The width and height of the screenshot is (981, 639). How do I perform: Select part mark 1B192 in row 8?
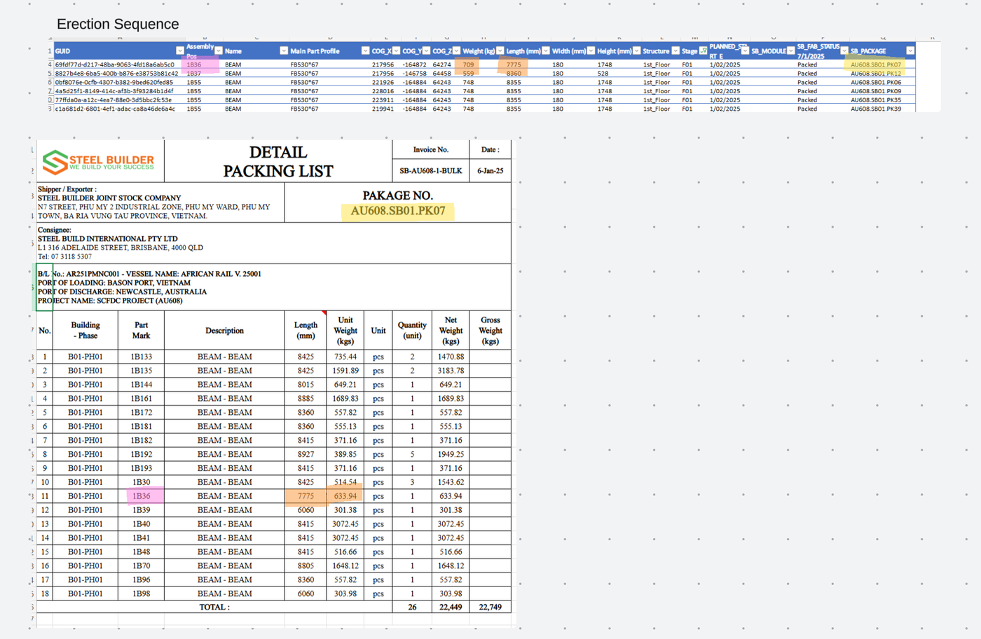[142, 454]
